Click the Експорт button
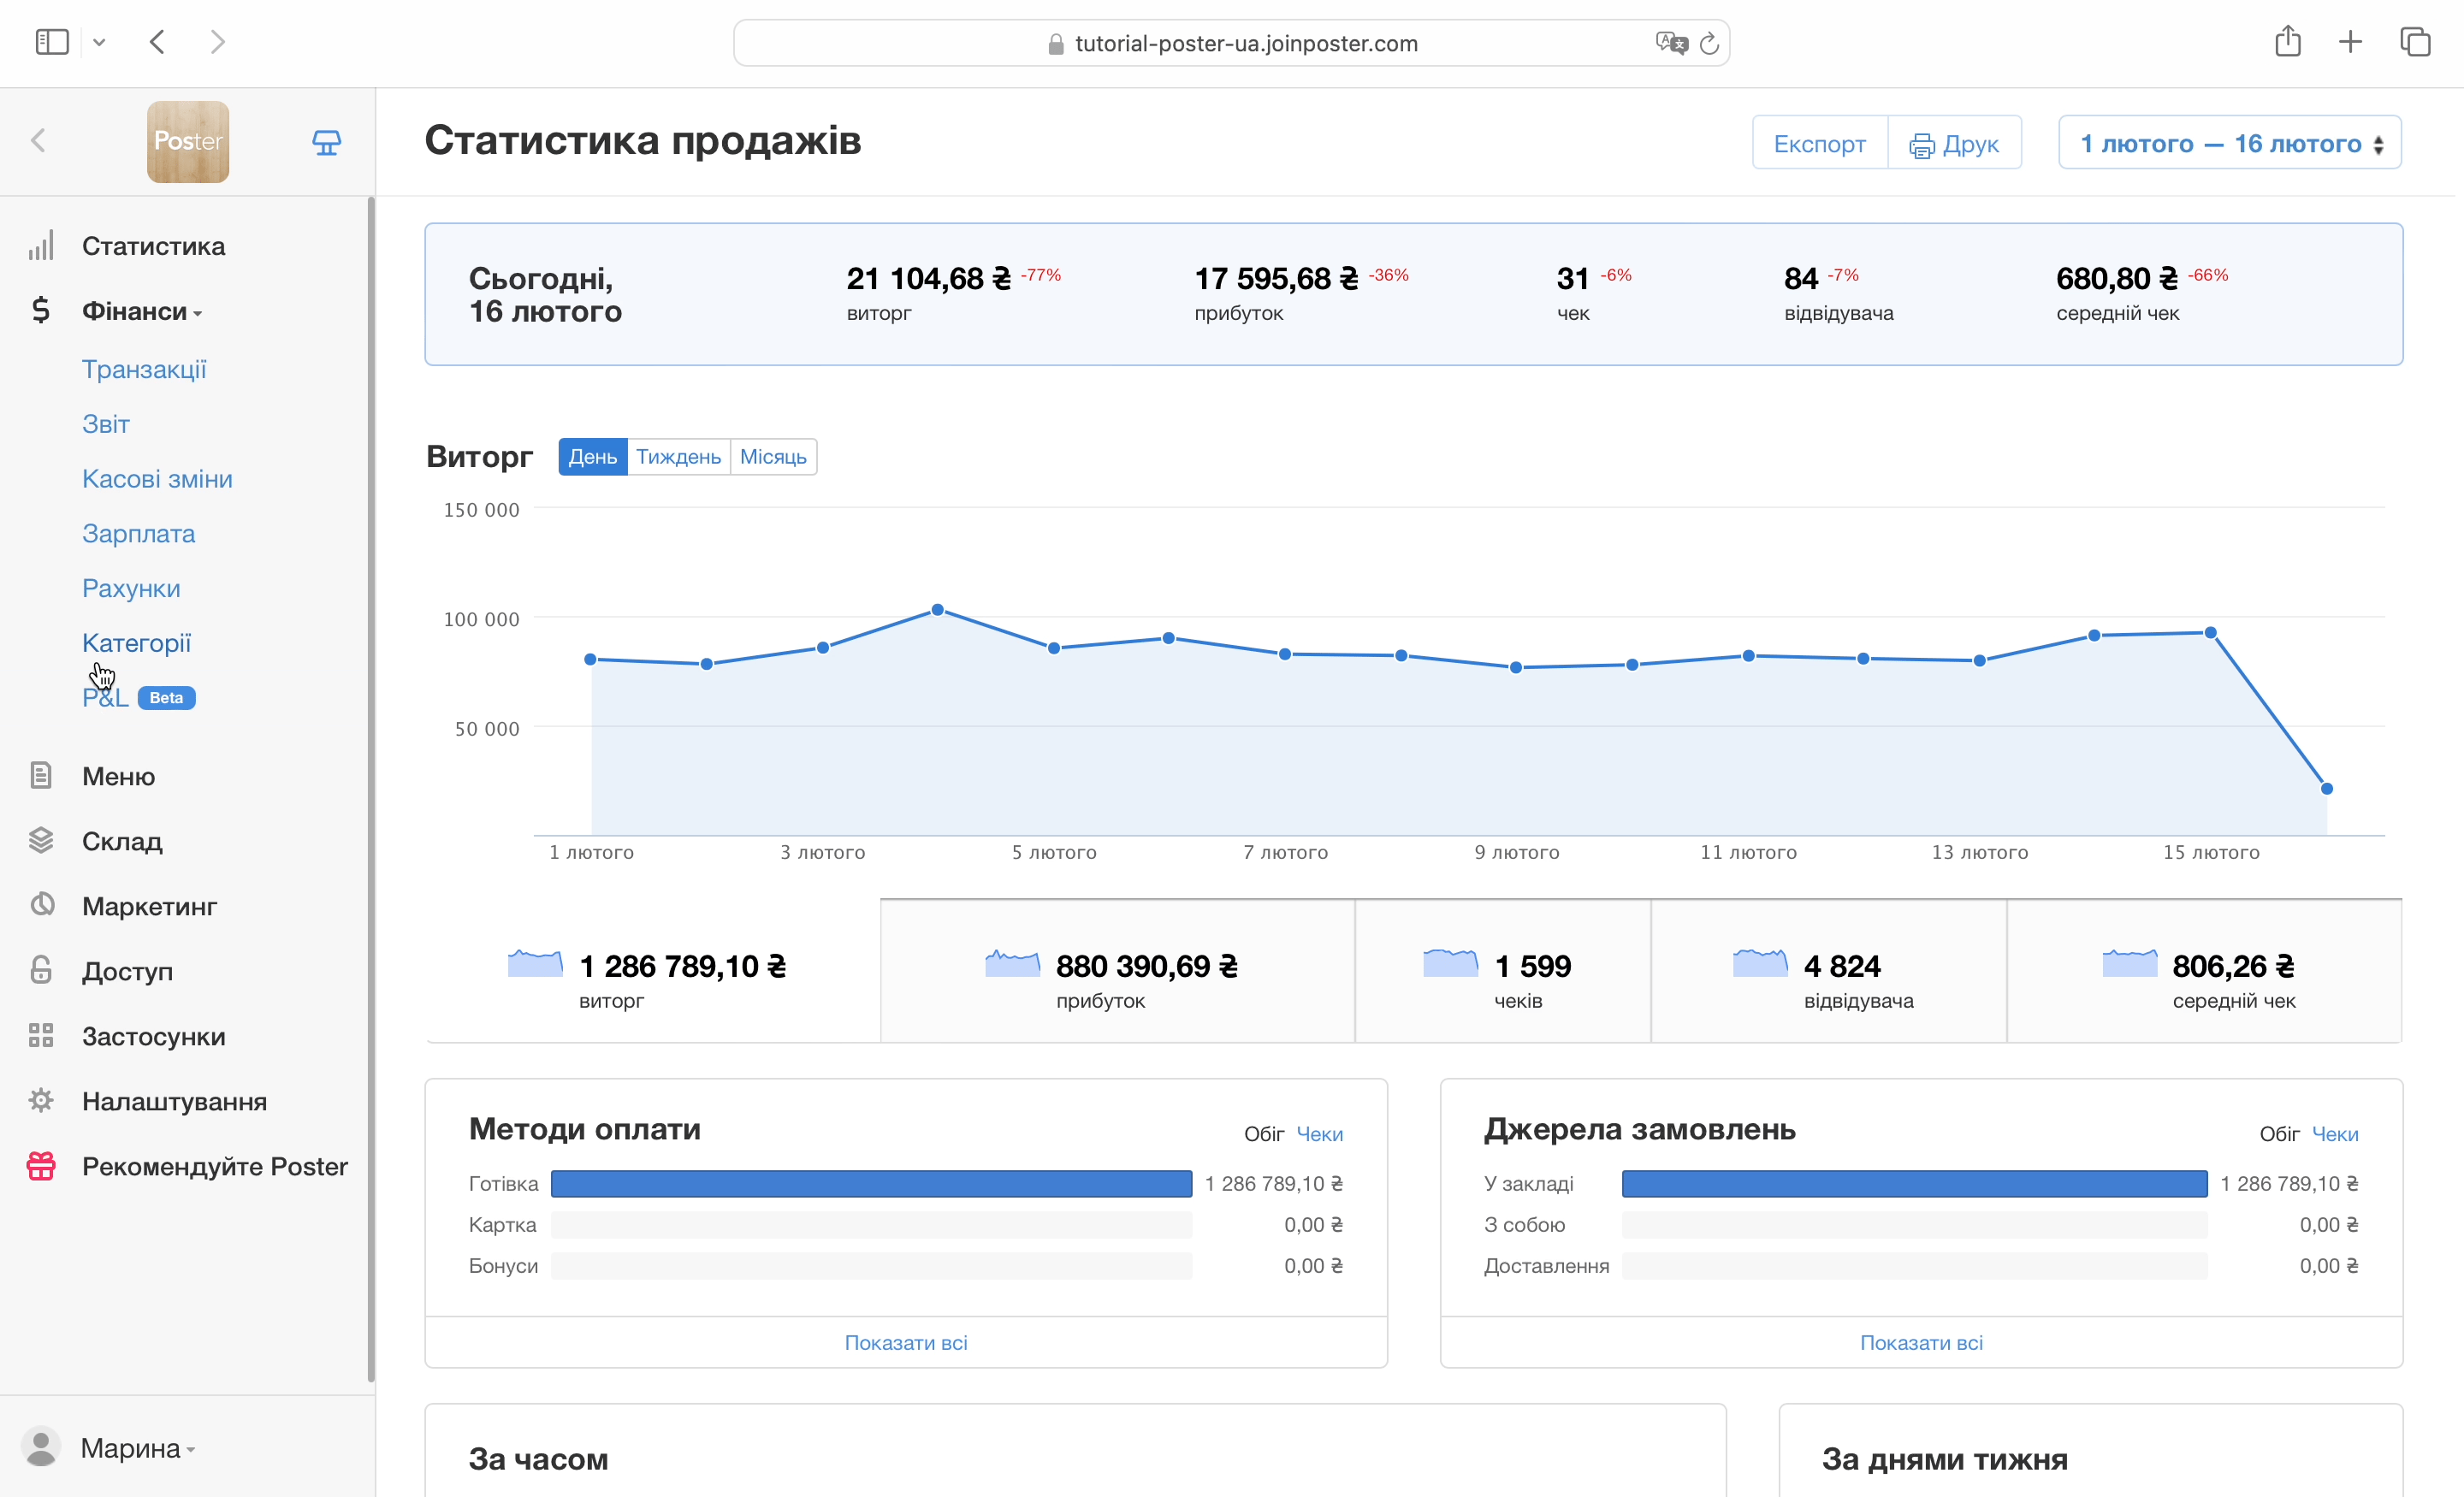 [1819, 143]
